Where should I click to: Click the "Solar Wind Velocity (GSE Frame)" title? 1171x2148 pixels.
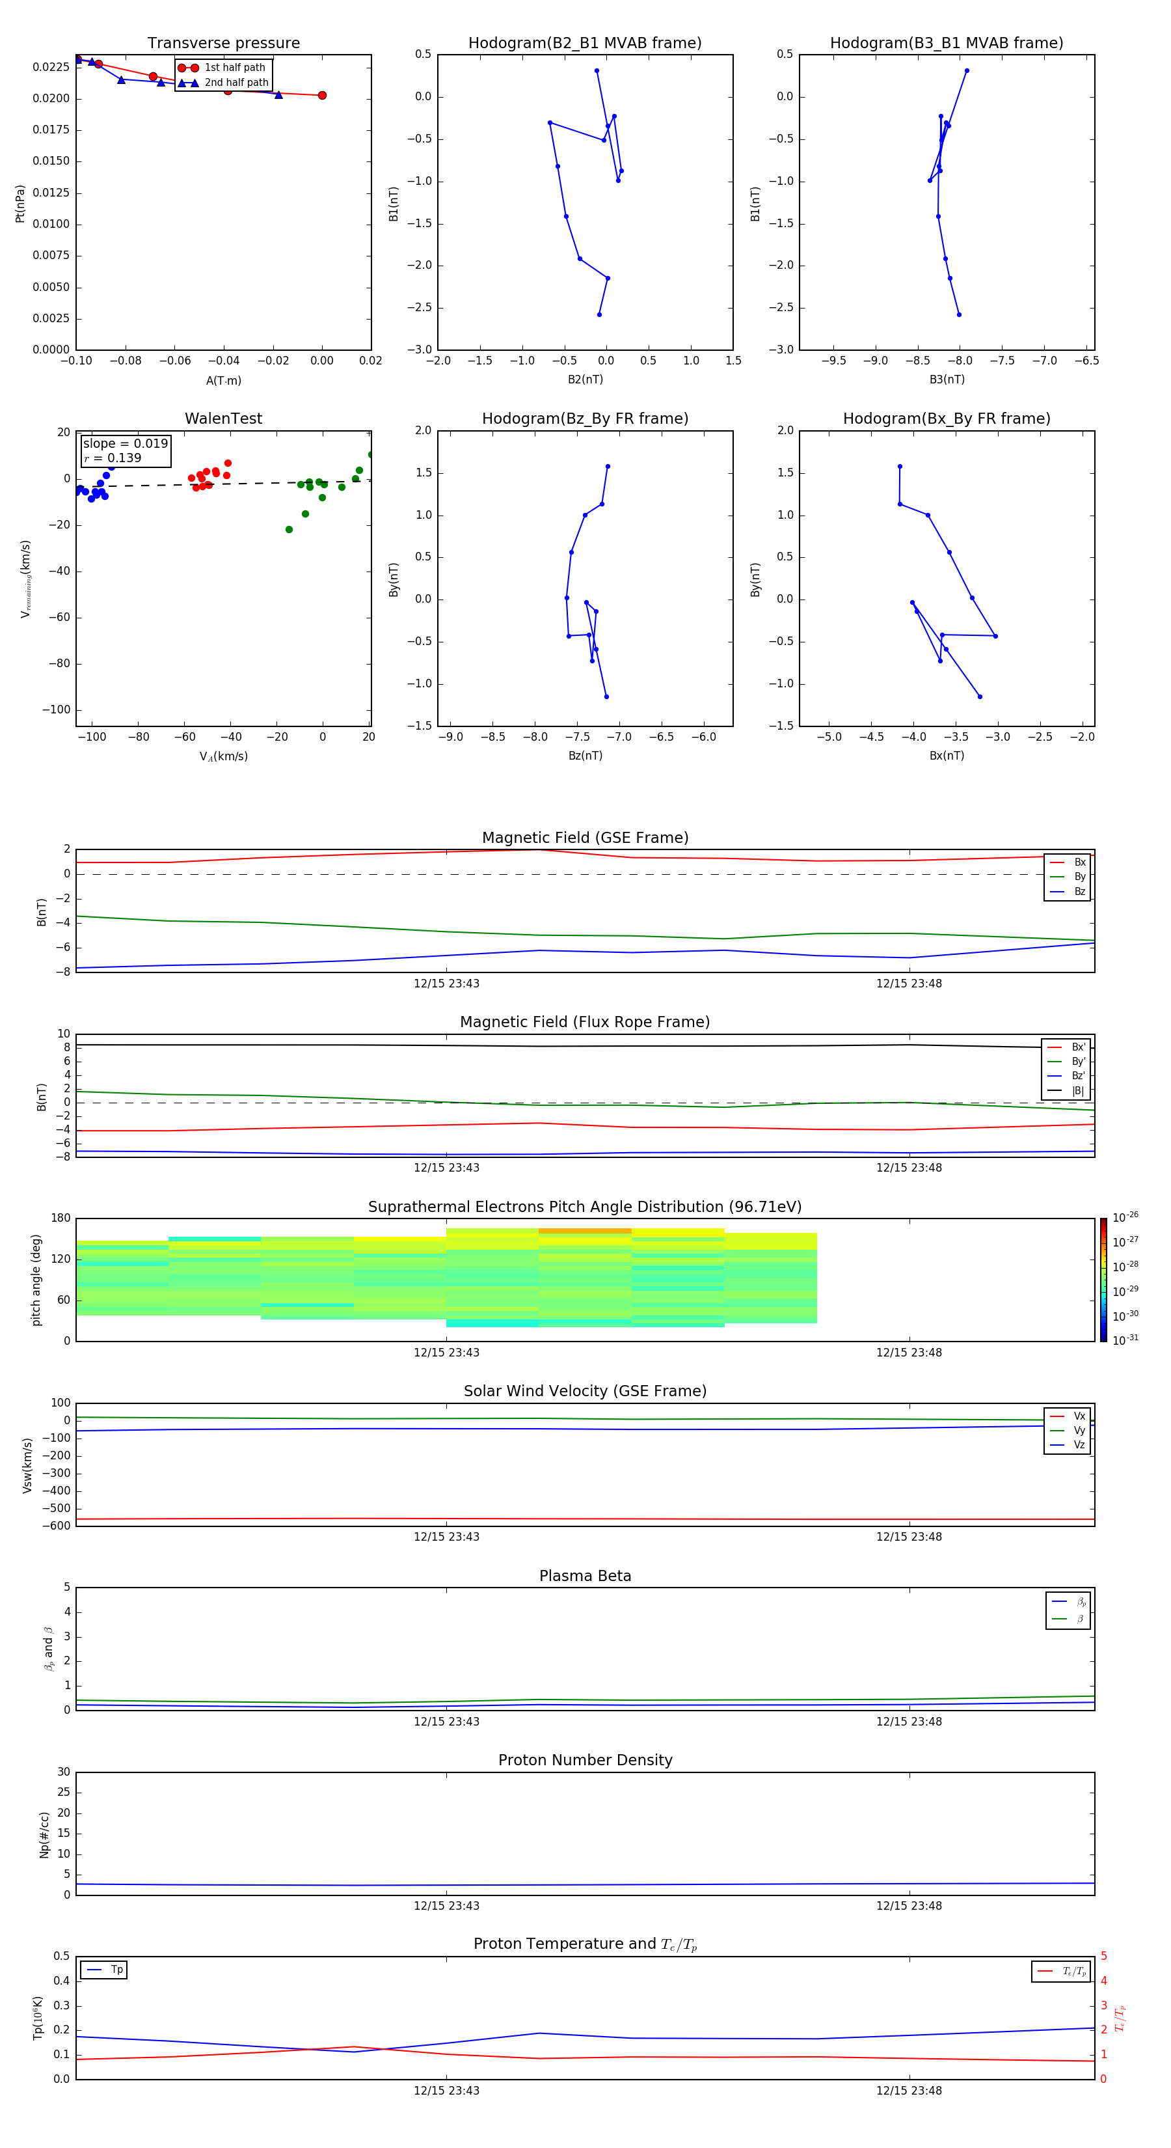point(585,1392)
